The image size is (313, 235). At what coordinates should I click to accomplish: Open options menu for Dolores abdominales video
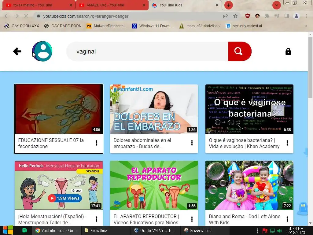(x=192, y=143)
